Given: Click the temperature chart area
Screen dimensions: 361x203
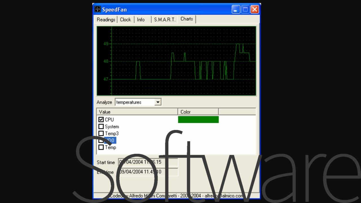Looking at the screenshot, I should (177, 61).
